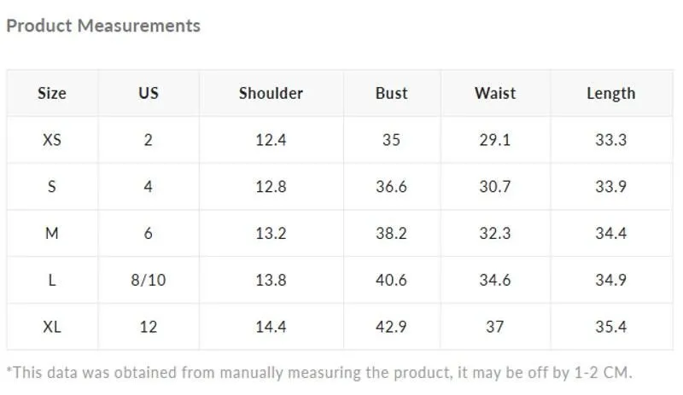Image resolution: width=683 pixels, height=395 pixels.
Task: Select the Shoulder column header
Action: [271, 93]
